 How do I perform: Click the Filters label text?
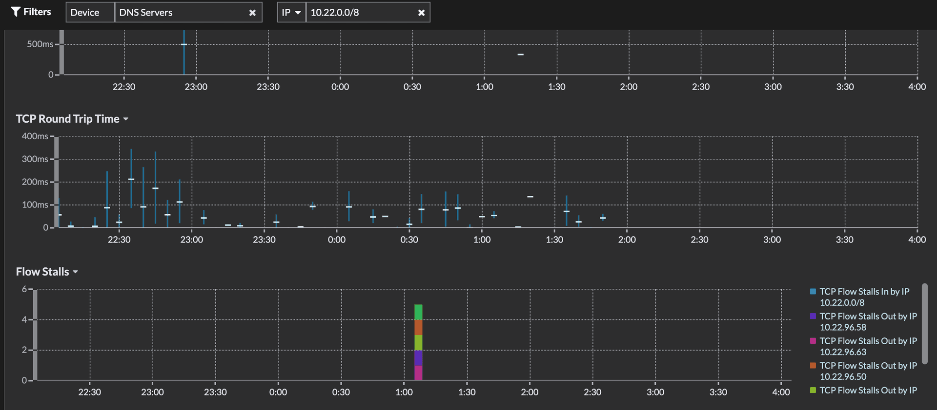pyautogui.click(x=37, y=12)
